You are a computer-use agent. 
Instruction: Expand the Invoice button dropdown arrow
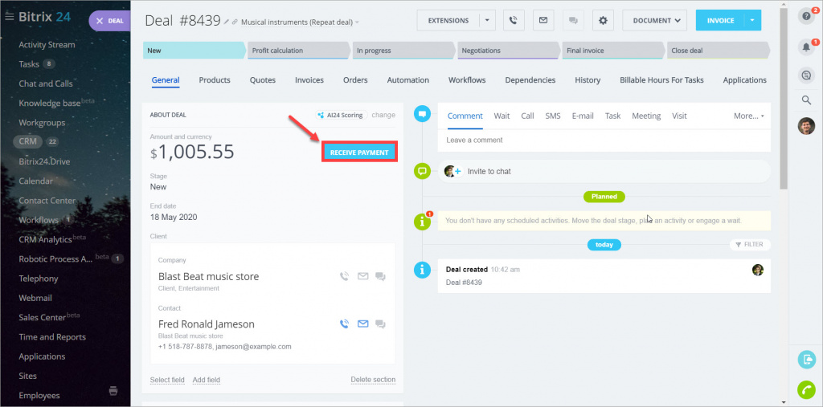point(752,20)
